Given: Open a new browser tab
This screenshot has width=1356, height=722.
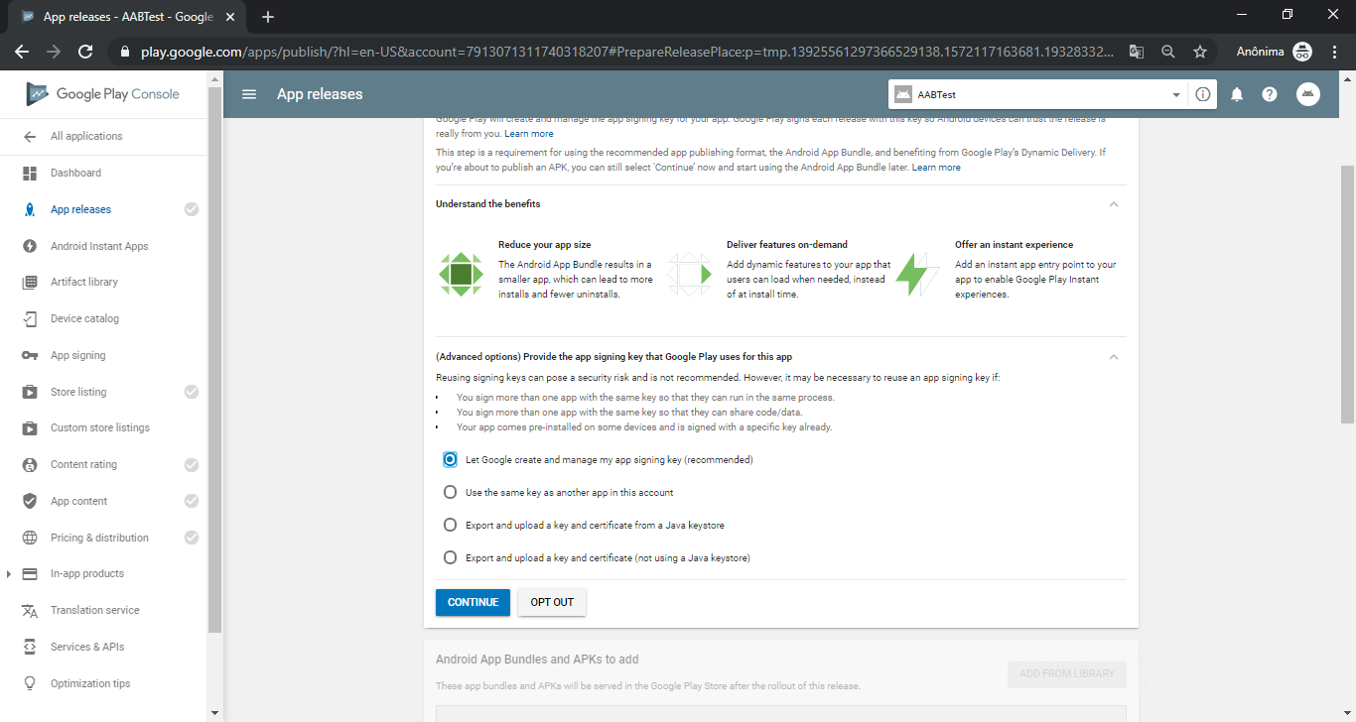Looking at the screenshot, I should 268,17.
